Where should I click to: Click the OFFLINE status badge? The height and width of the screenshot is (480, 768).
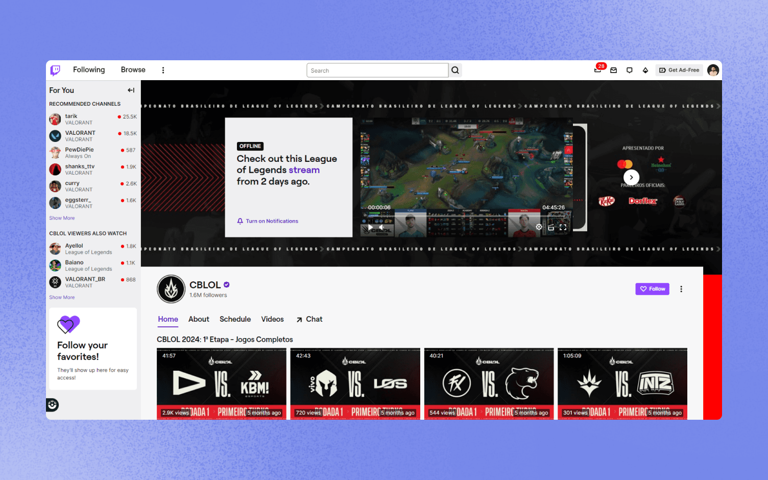[250, 146]
